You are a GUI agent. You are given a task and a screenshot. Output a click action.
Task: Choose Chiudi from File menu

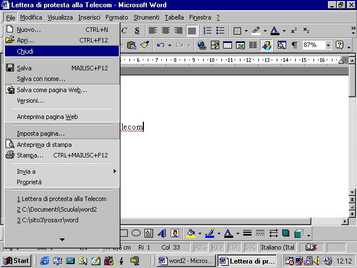point(62,51)
